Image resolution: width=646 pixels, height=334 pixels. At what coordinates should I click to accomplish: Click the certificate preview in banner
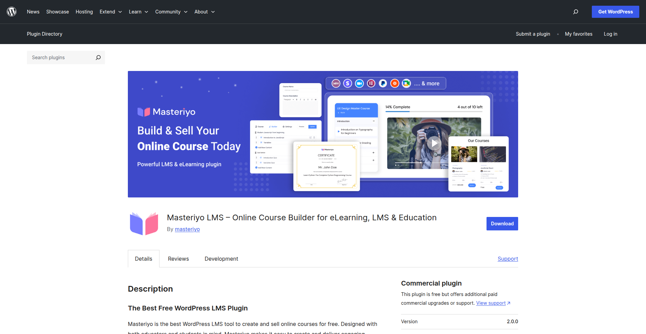click(326, 166)
